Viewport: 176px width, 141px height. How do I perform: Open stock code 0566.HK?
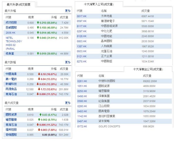click(x=82, y=101)
